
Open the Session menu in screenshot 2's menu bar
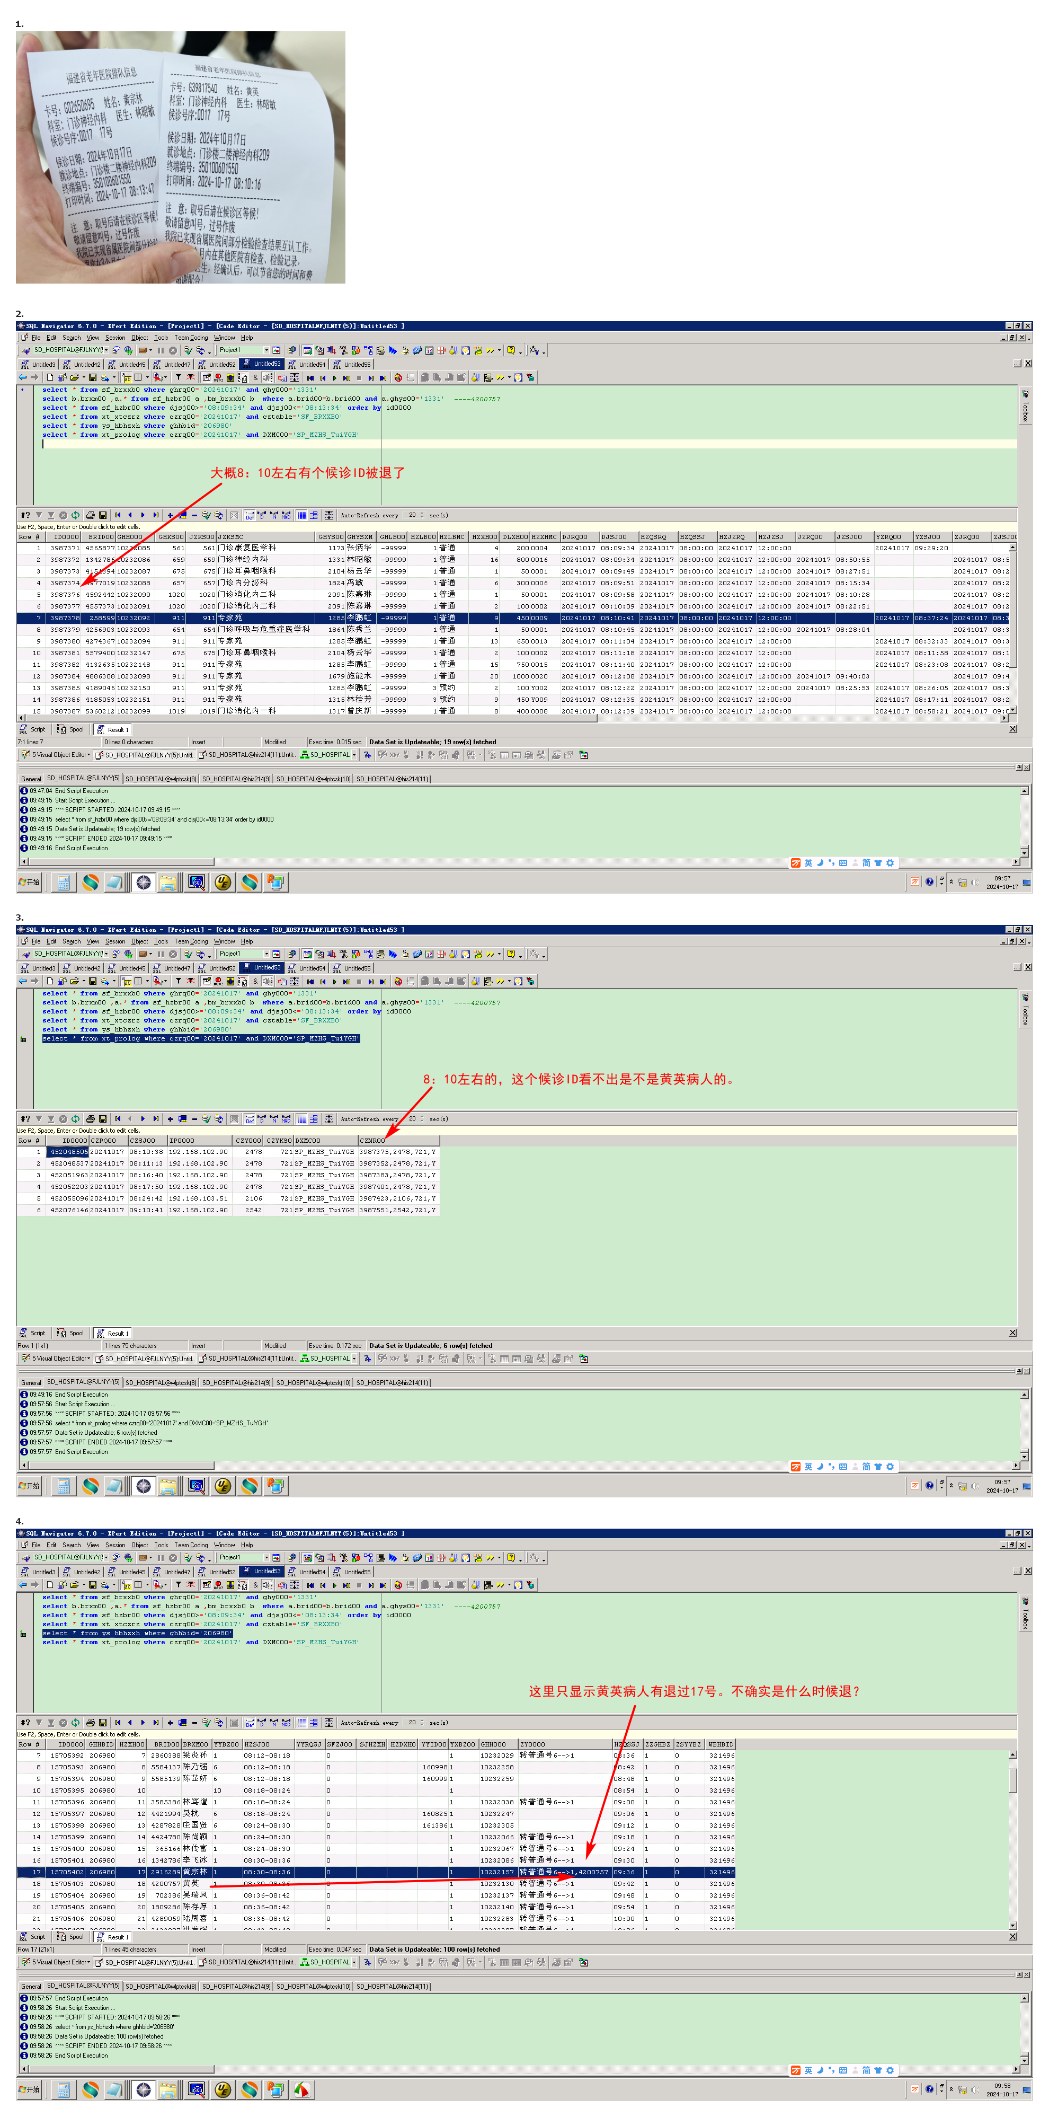115,338
